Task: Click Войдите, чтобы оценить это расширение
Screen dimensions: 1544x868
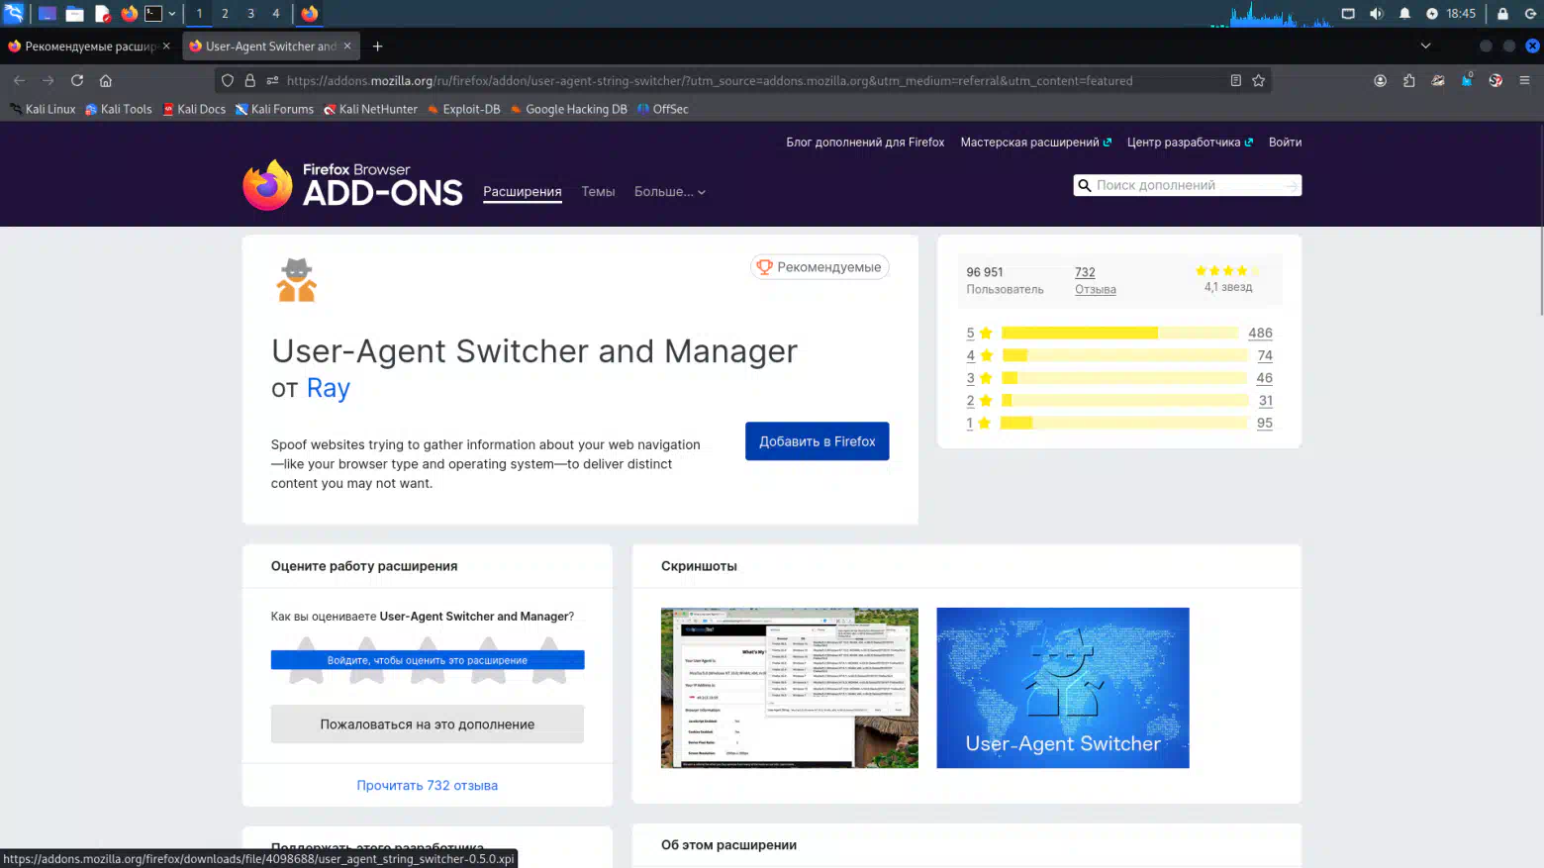Action: [x=428, y=660]
